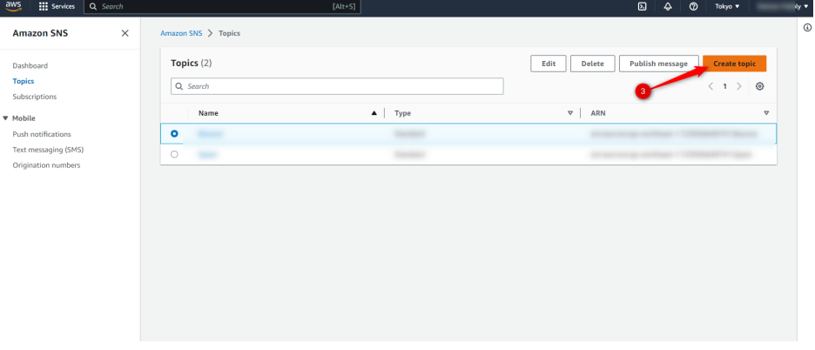Screen dimensions: 815x350
Task: Select the first topic radio button
Action: pos(175,133)
